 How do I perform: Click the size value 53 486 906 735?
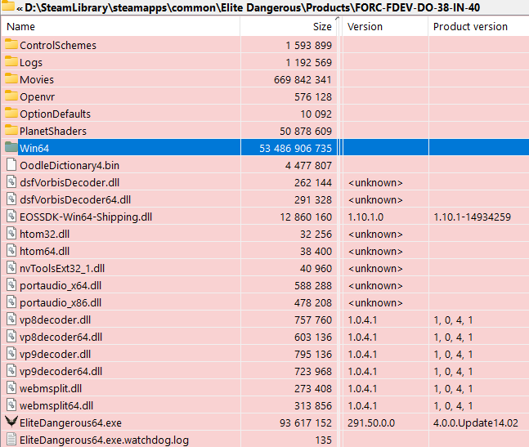tap(295, 148)
